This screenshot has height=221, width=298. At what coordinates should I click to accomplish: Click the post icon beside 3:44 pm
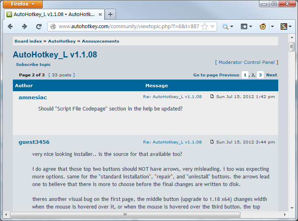pyautogui.click(x=212, y=142)
